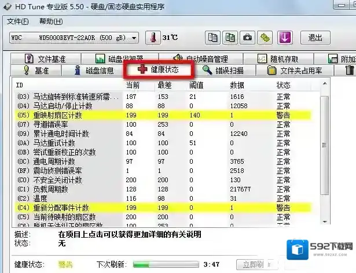The width and height of the screenshot is (356, 273).
Task: Open the 帮助(H) menu
Action: [x=51, y=21]
